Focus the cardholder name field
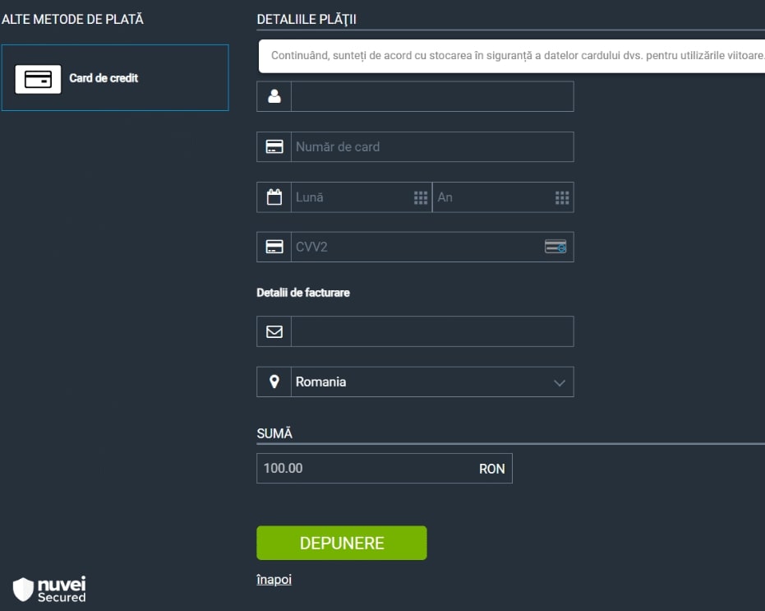The height and width of the screenshot is (611, 765). point(432,96)
